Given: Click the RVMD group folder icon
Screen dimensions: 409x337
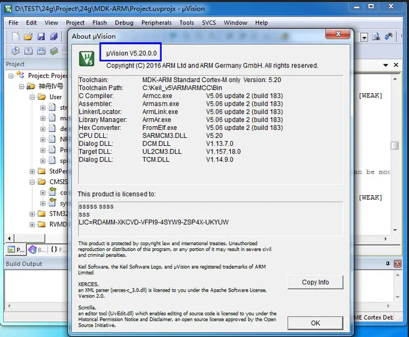Looking at the screenshot, I should click(41, 224).
